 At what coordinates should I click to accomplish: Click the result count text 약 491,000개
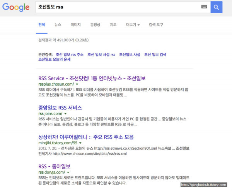63,40
